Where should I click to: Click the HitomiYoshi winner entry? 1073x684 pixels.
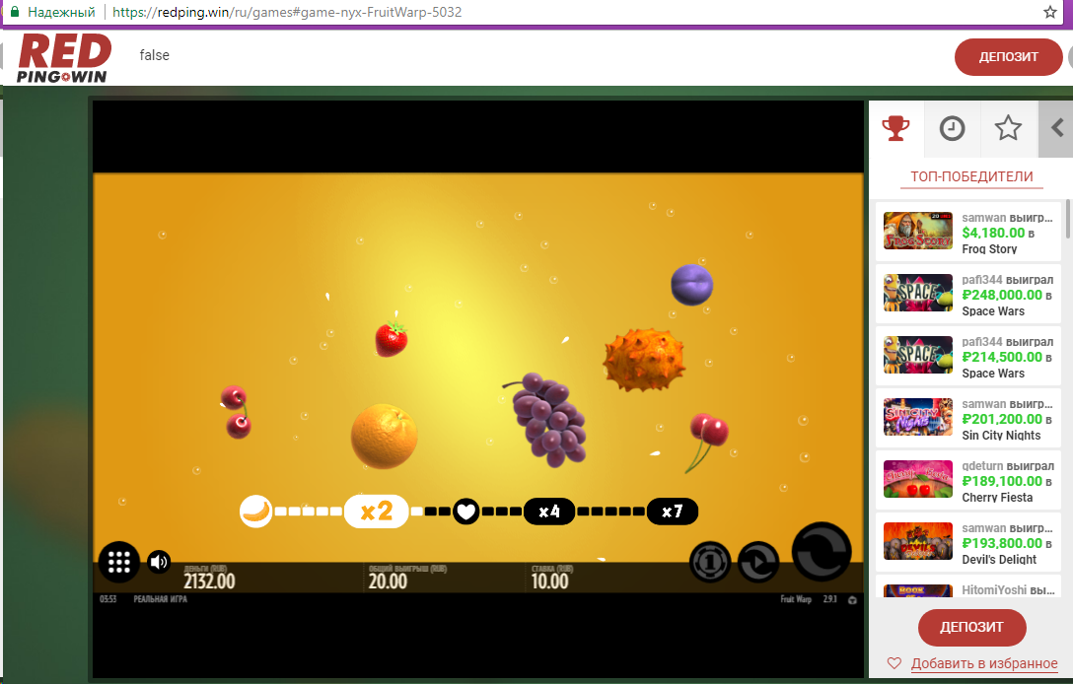click(968, 588)
